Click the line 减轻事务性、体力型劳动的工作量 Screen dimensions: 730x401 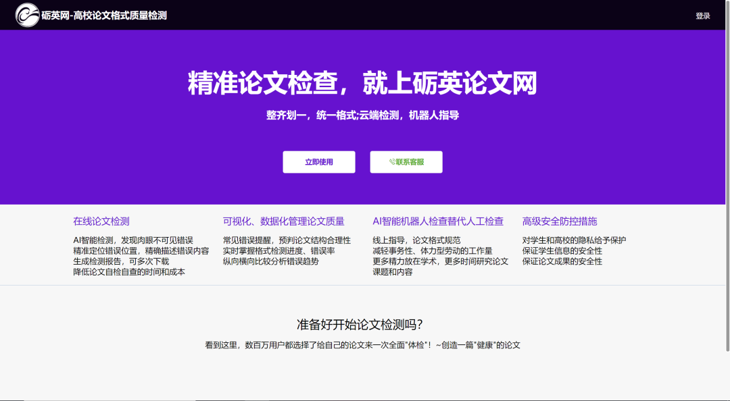tap(433, 250)
